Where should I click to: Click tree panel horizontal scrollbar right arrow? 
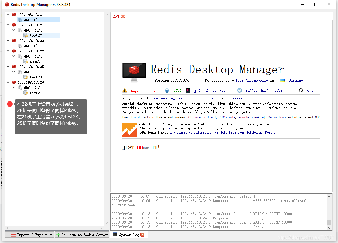(x=102, y=228)
